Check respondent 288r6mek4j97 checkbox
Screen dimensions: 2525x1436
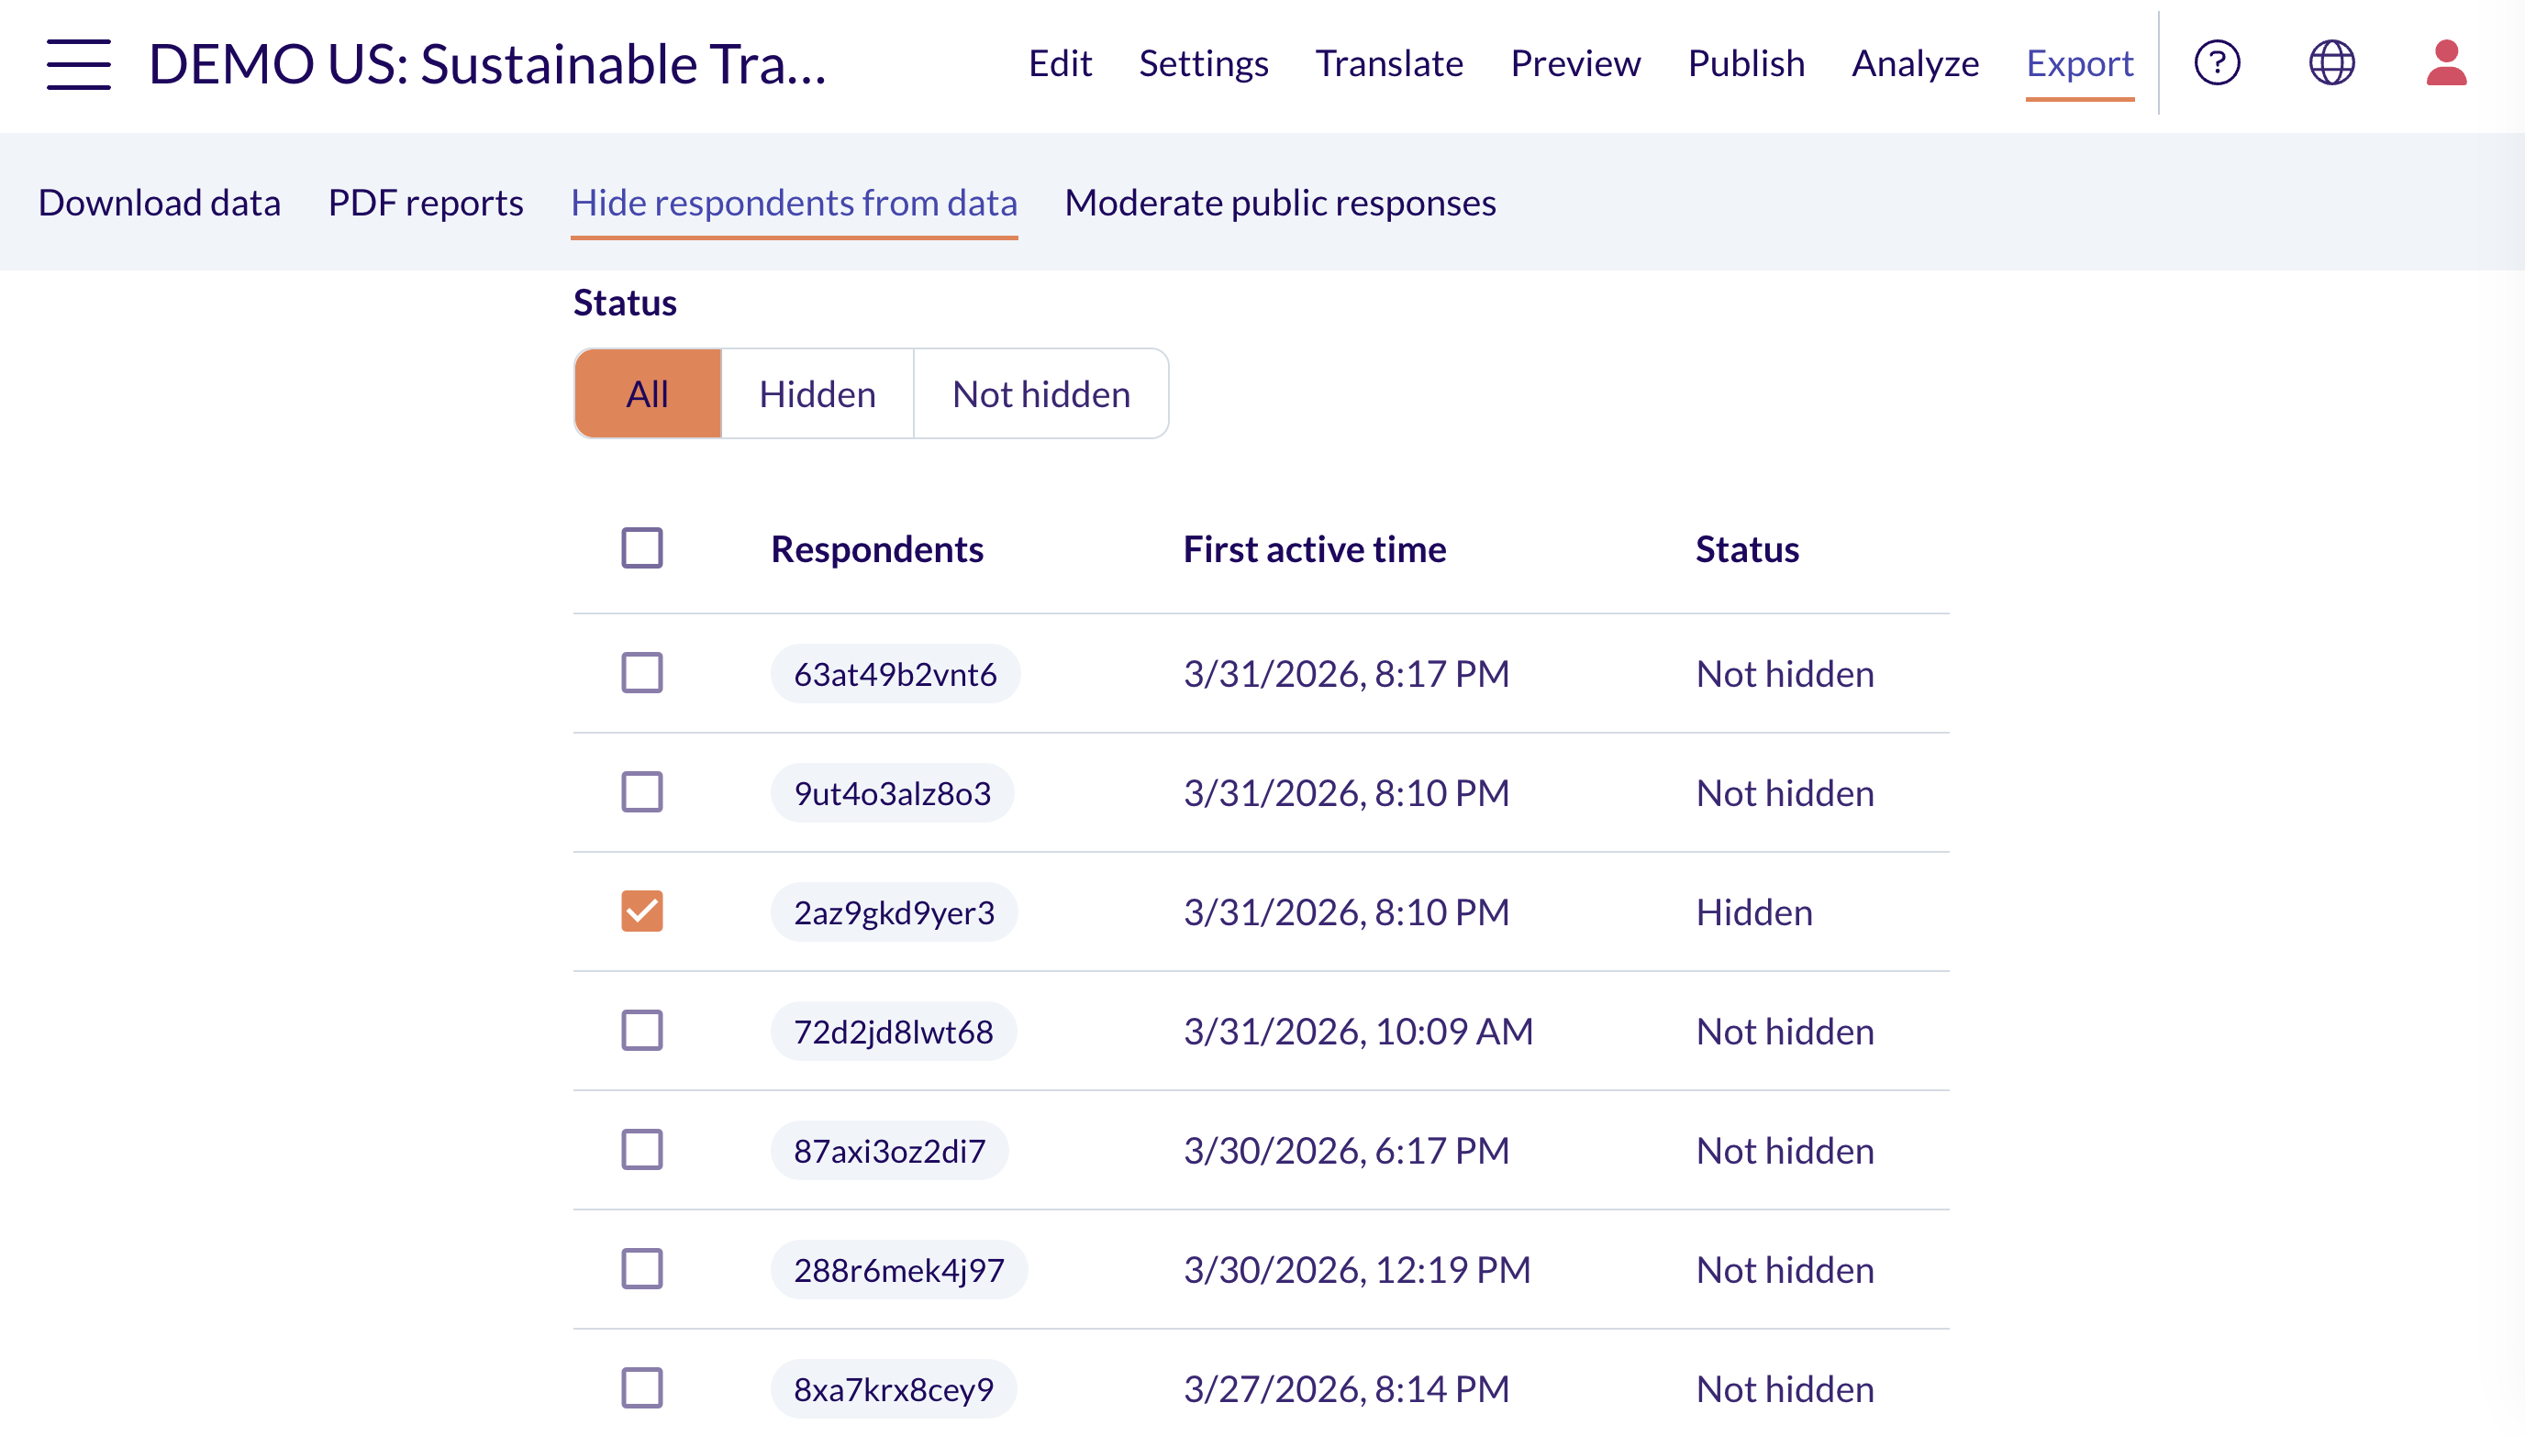[642, 1269]
